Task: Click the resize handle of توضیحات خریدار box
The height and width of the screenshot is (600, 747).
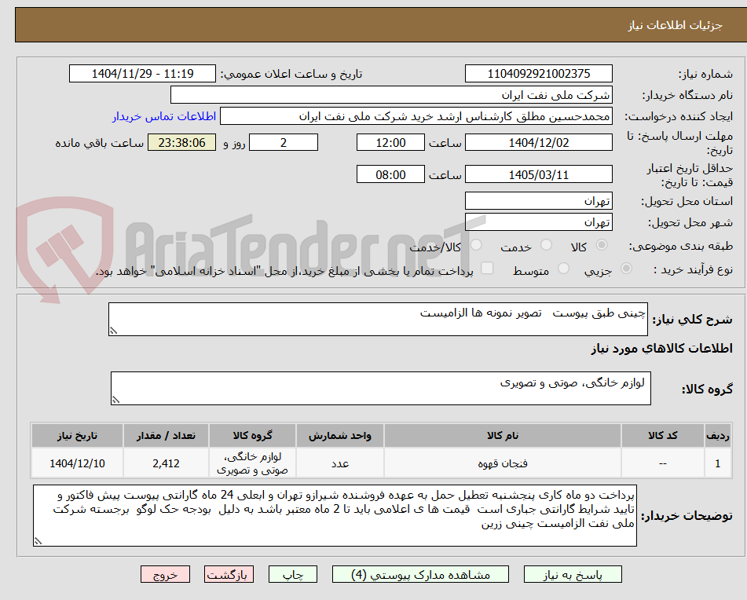Action: (x=38, y=541)
